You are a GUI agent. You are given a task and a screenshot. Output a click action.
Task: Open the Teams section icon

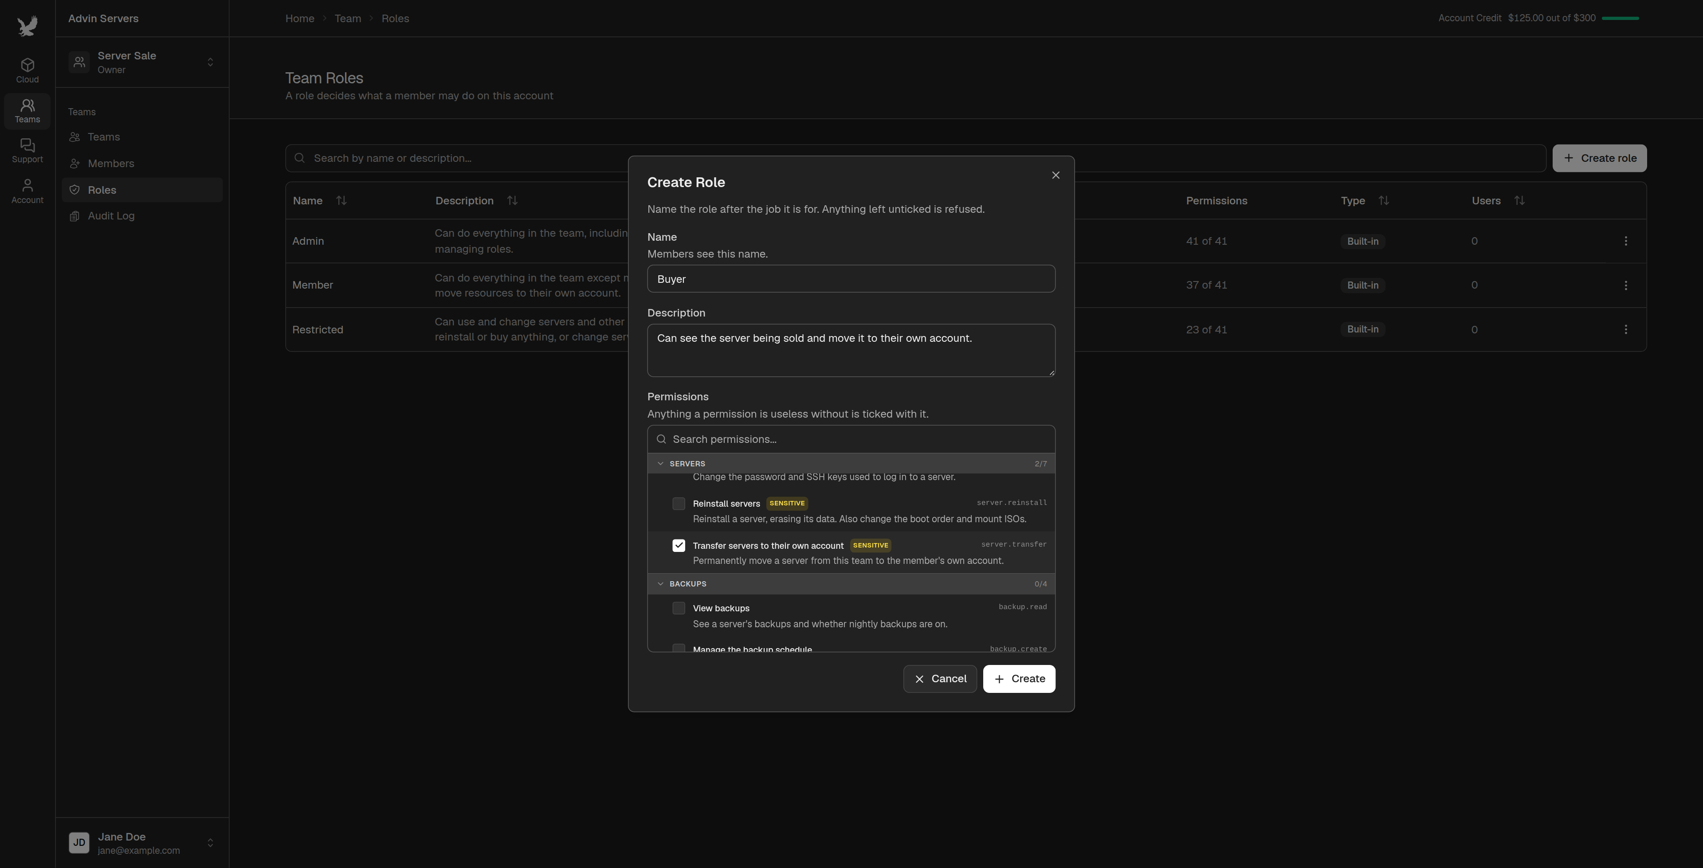click(x=27, y=111)
